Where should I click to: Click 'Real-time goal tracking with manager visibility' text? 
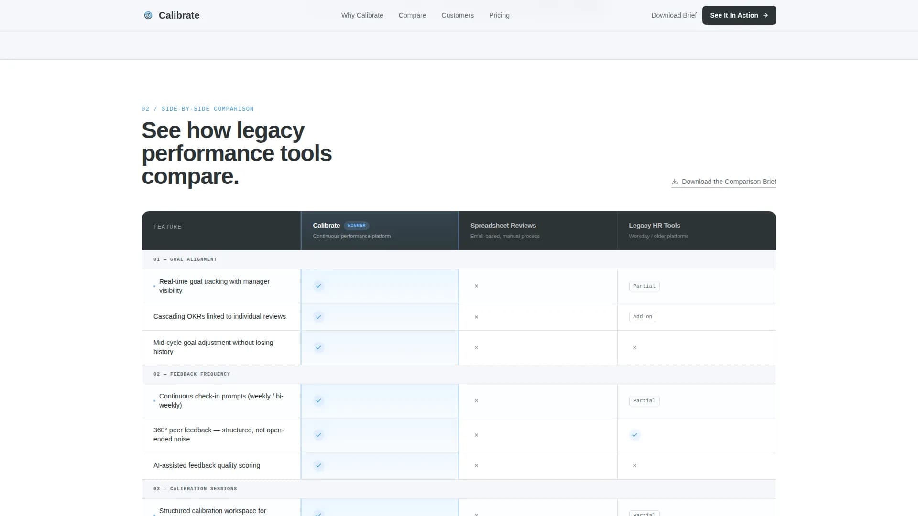pyautogui.click(x=214, y=286)
